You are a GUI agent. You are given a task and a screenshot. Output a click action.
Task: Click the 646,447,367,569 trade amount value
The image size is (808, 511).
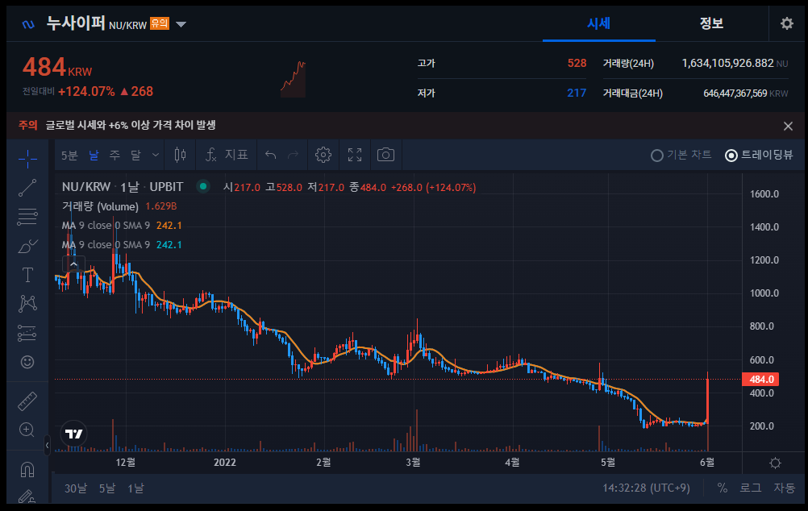coord(735,93)
